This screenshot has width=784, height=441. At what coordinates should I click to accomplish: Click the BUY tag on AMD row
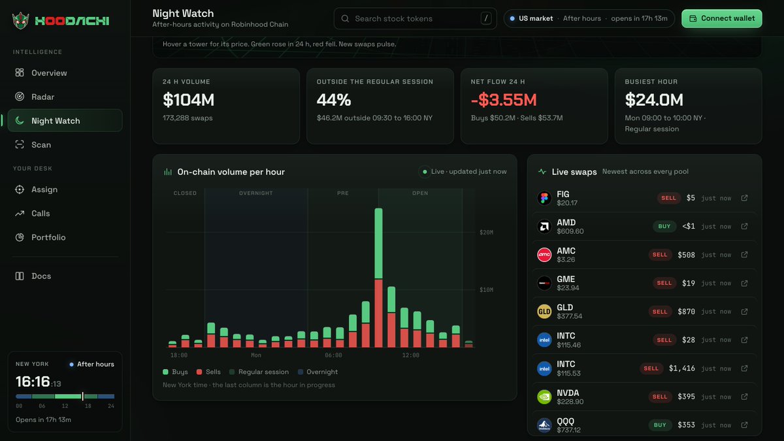click(x=664, y=227)
